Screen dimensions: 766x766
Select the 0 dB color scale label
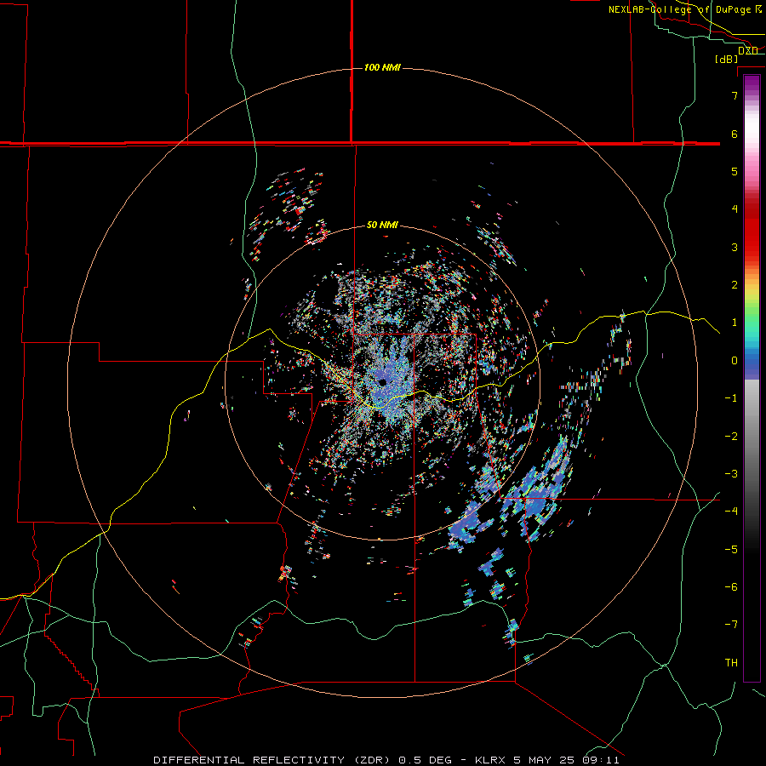(x=735, y=361)
